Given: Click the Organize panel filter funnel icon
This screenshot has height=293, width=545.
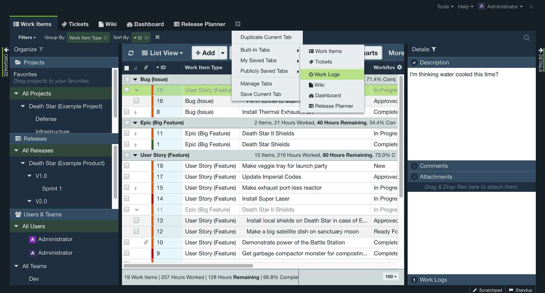Looking at the screenshot, I should (41, 49).
